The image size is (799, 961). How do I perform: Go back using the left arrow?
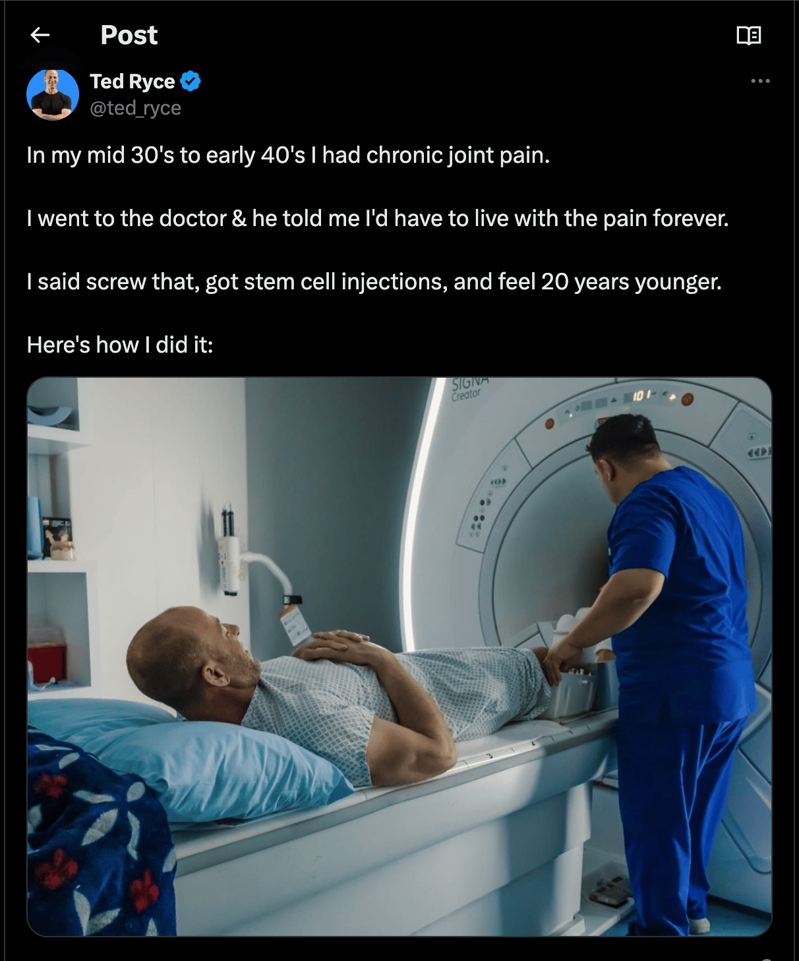pos(40,35)
